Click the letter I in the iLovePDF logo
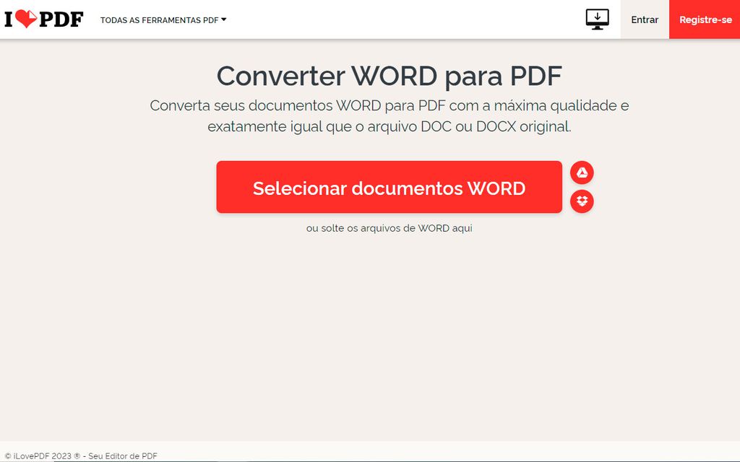The width and height of the screenshot is (740, 462). (x=9, y=19)
